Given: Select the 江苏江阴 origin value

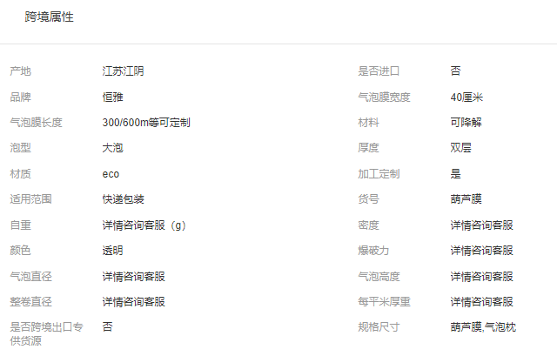Looking at the screenshot, I should pyautogui.click(x=124, y=71).
